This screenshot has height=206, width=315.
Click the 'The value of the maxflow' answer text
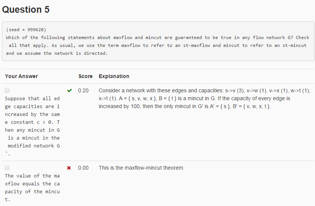(32, 188)
